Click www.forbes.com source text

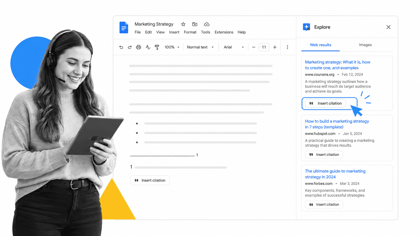[319, 184]
